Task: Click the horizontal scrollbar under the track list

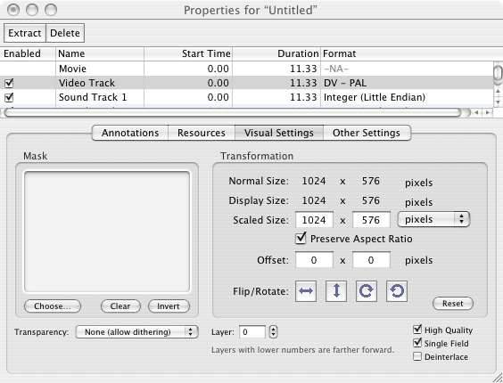Action: tap(233, 112)
